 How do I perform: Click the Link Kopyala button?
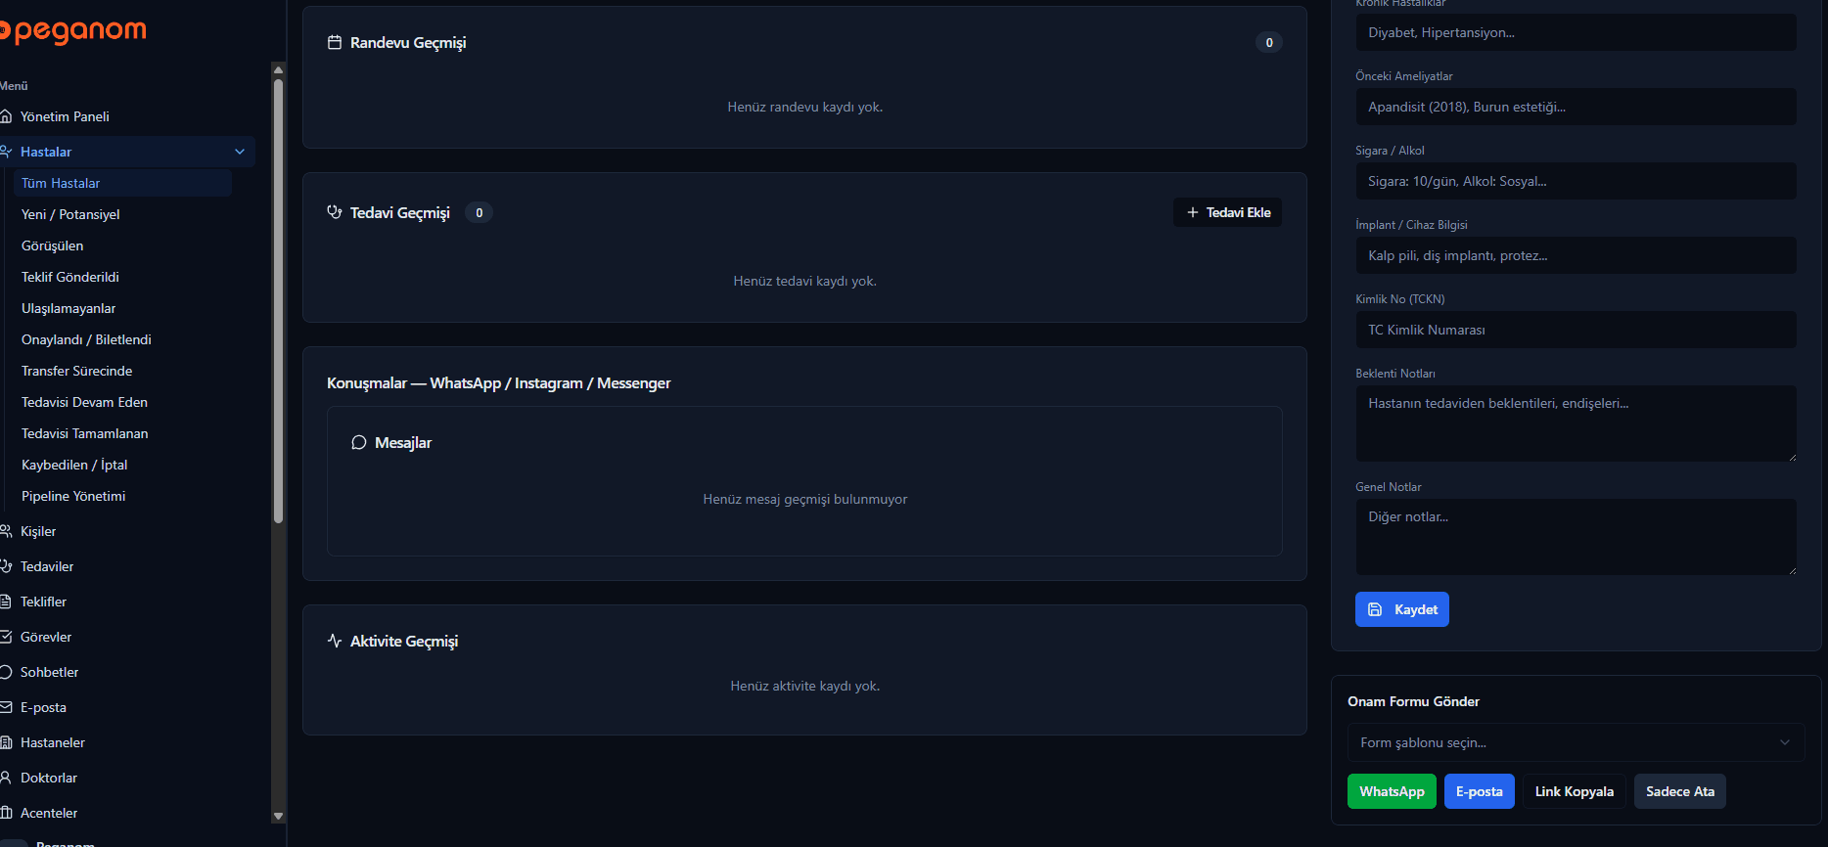pyautogui.click(x=1574, y=791)
